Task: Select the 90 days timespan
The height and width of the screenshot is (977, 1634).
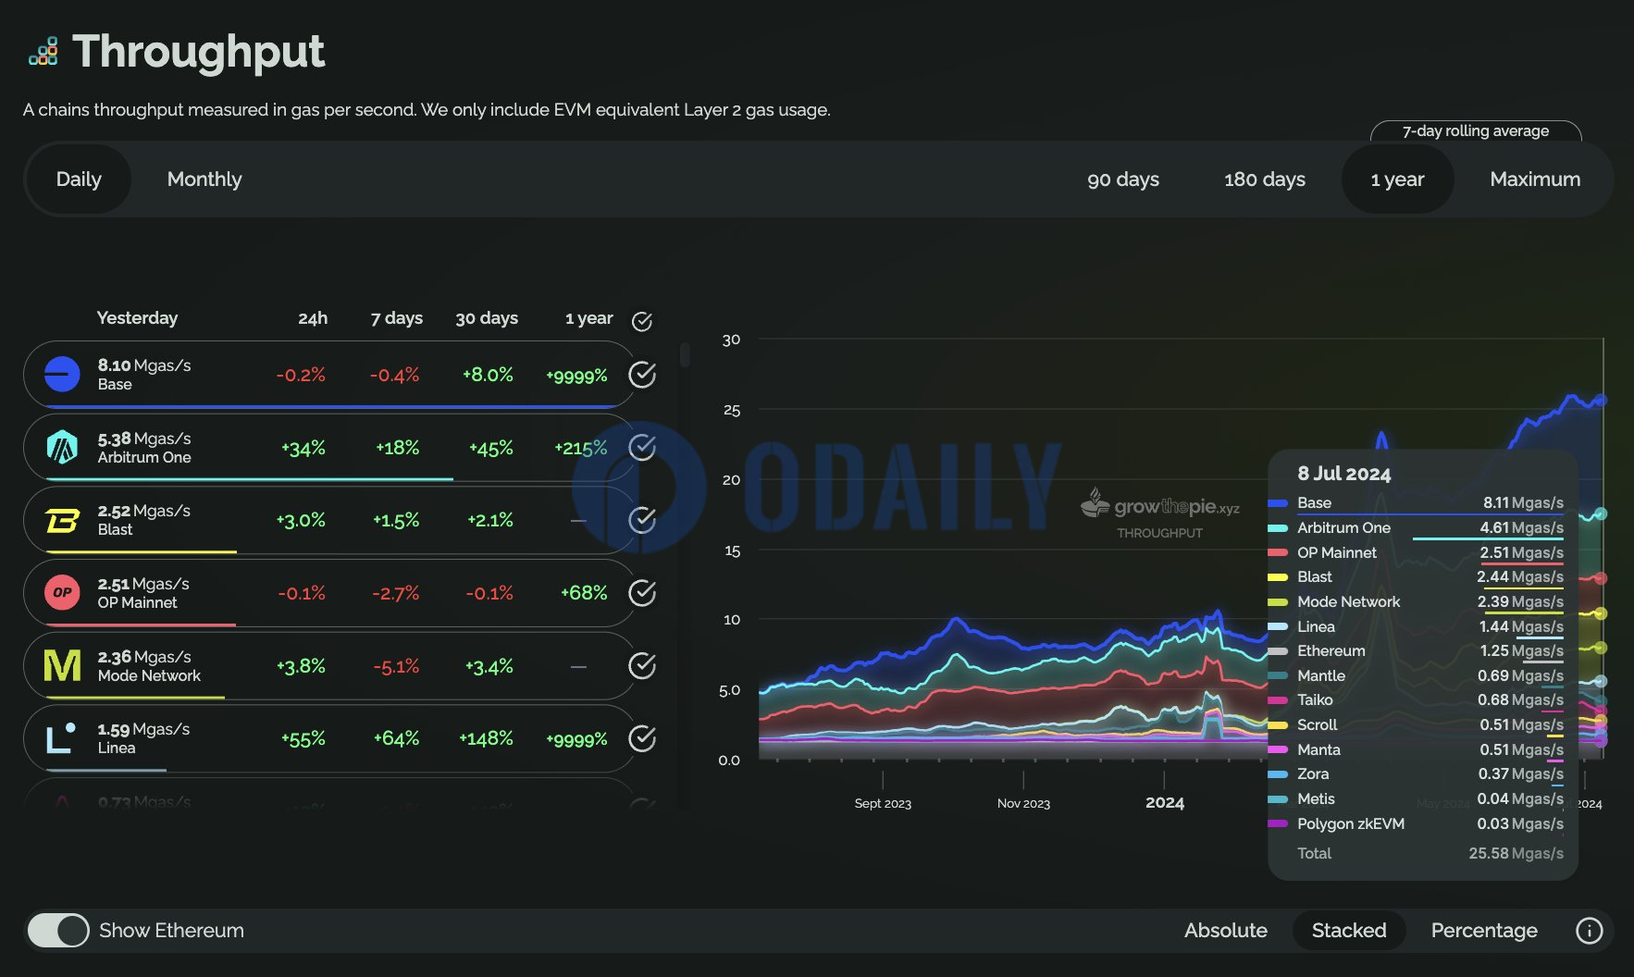Action: tap(1123, 179)
